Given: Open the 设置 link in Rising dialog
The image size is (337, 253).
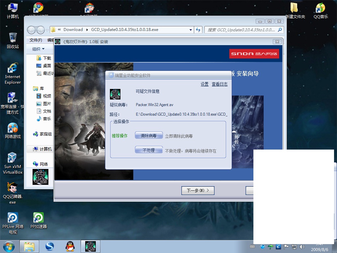Looking at the screenshot, I should click(204, 84).
